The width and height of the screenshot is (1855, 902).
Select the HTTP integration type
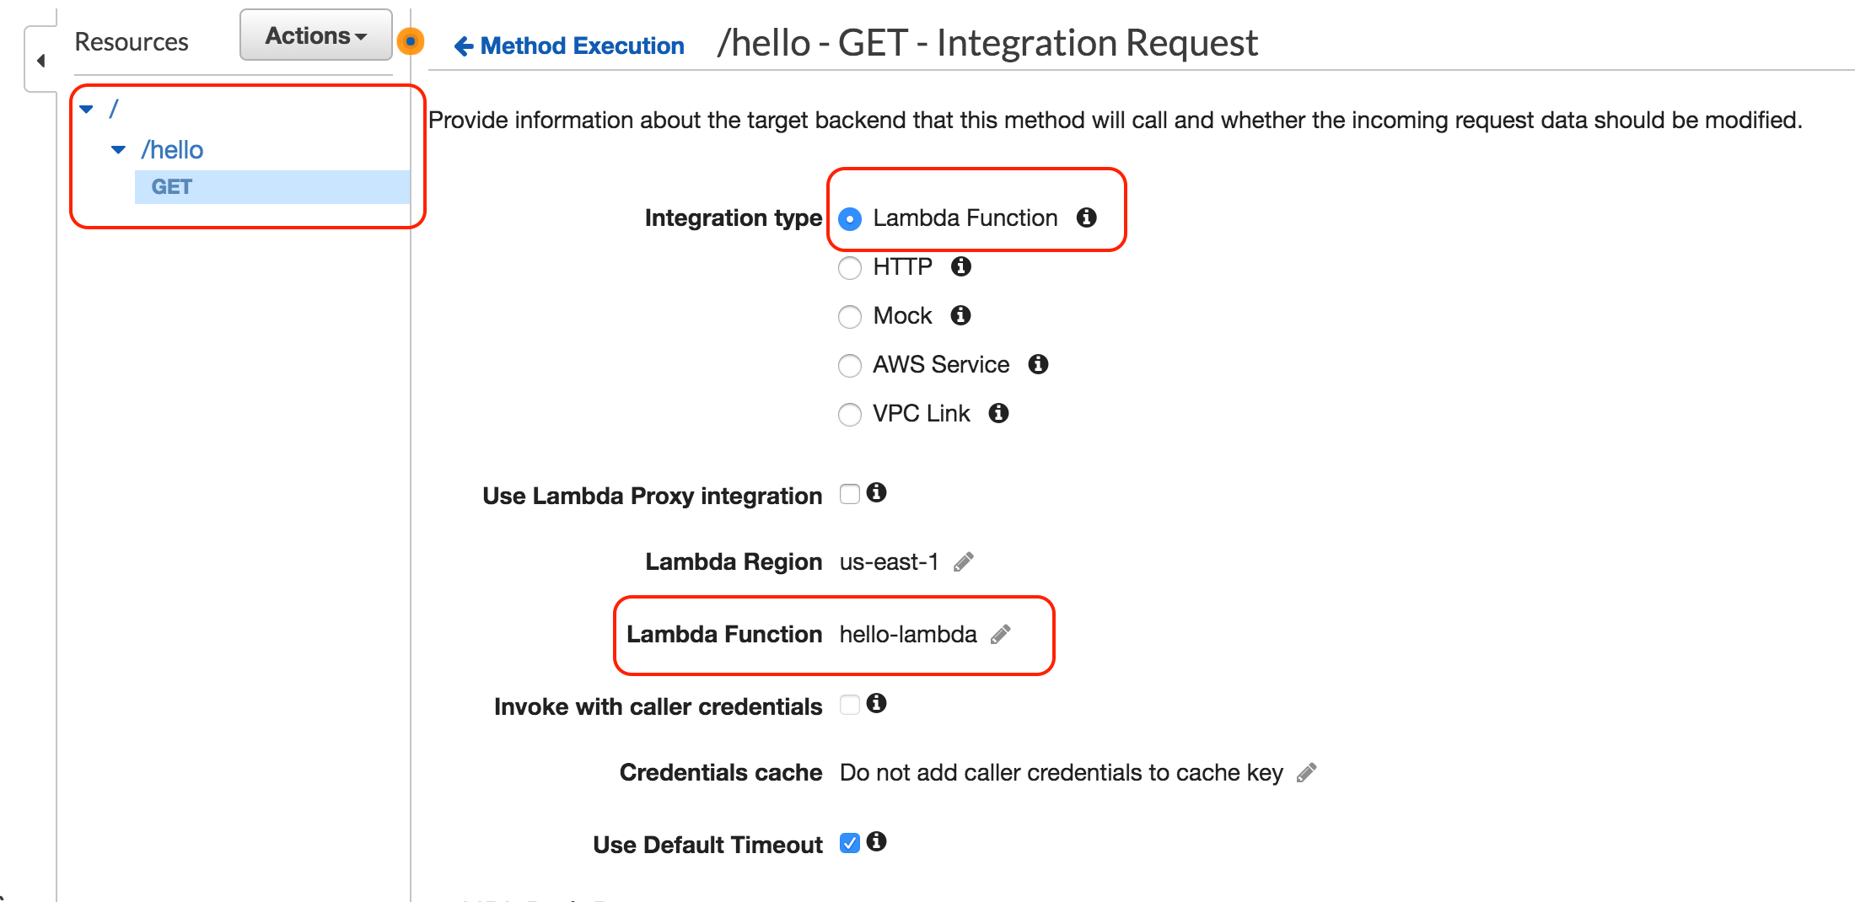850,268
